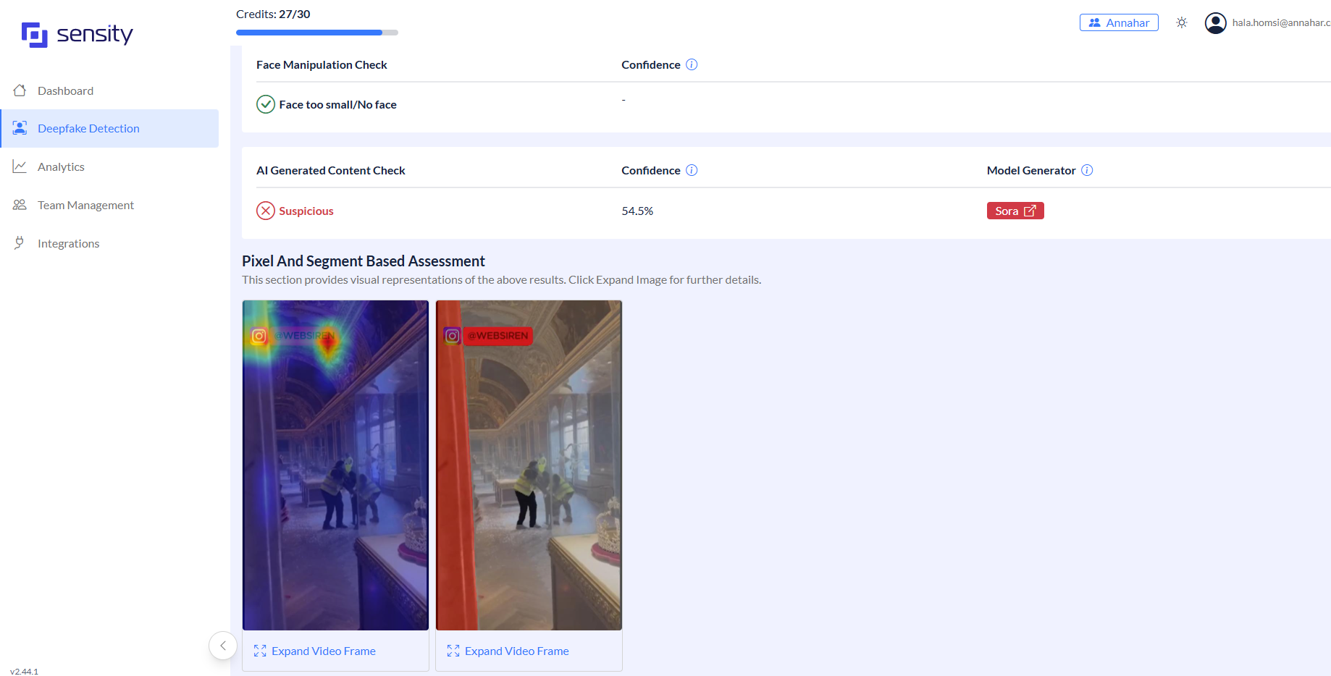Go to the Analytics page

(61, 167)
